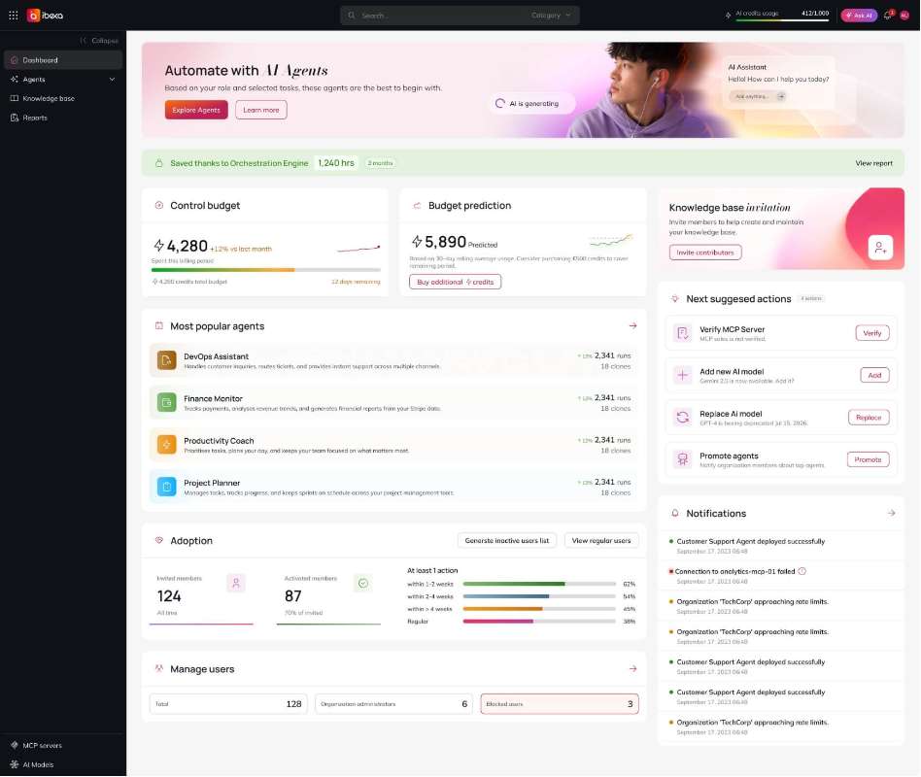
Task: Open Manage users via arrow icon
Action: (x=632, y=668)
